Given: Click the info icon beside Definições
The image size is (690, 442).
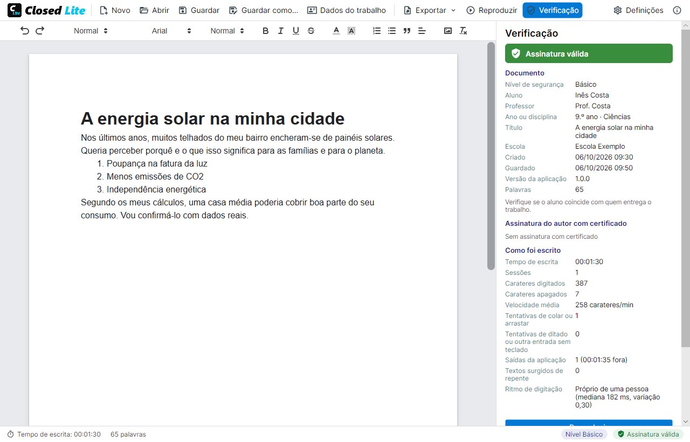Looking at the screenshot, I should 677,10.
